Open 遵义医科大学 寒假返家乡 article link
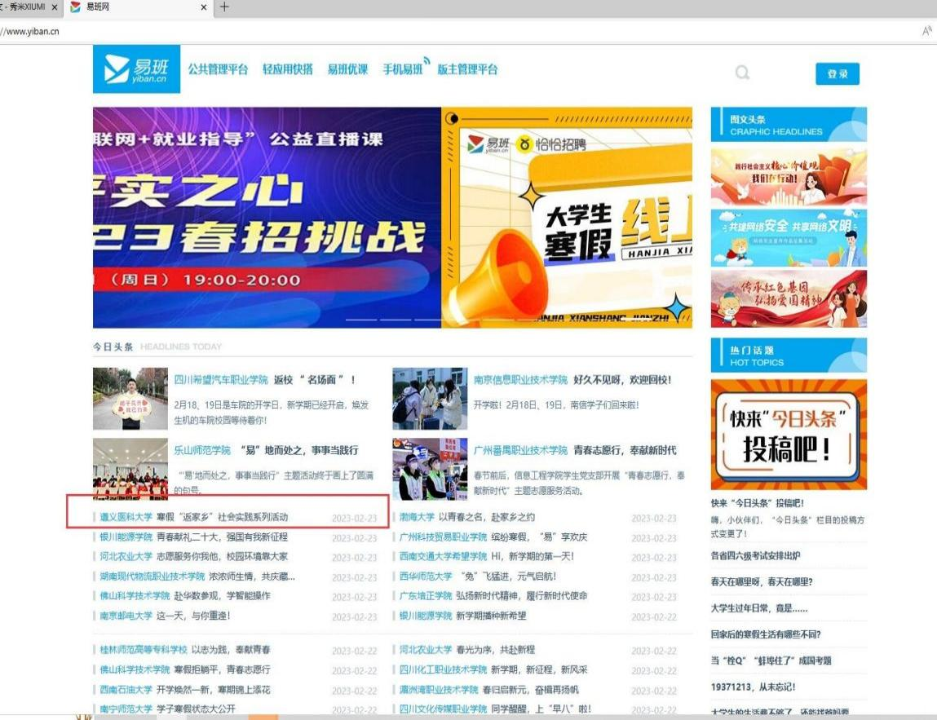Image resolution: width=937 pixels, height=720 pixels. 222,517
